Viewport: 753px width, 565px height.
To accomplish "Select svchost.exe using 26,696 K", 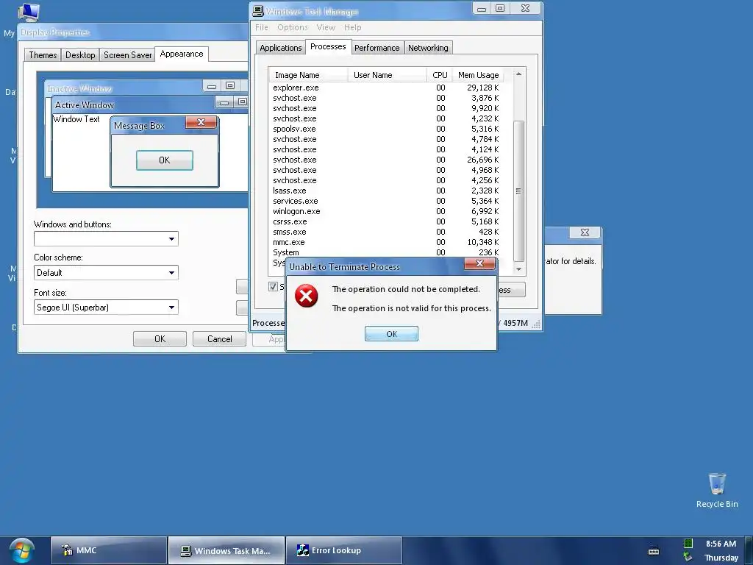I will click(x=387, y=160).
